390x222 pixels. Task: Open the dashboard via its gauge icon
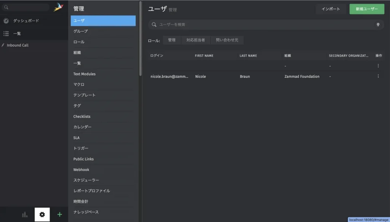6,21
